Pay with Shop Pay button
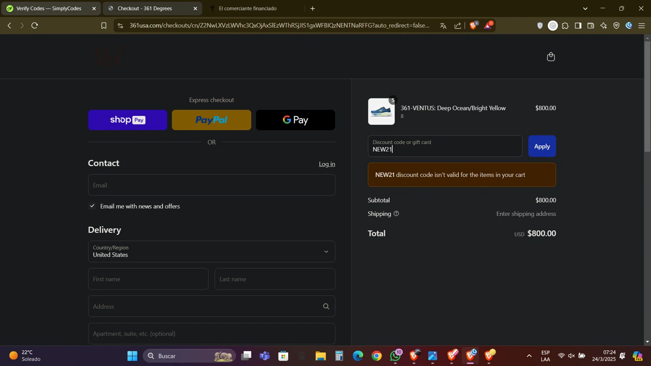Screen dimensions: 651x366 point(128,120)
